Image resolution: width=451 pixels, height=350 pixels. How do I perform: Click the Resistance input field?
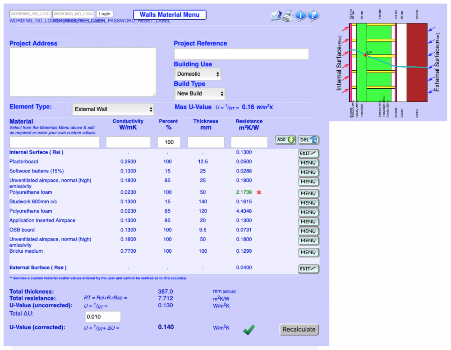(x=249, y=142)
